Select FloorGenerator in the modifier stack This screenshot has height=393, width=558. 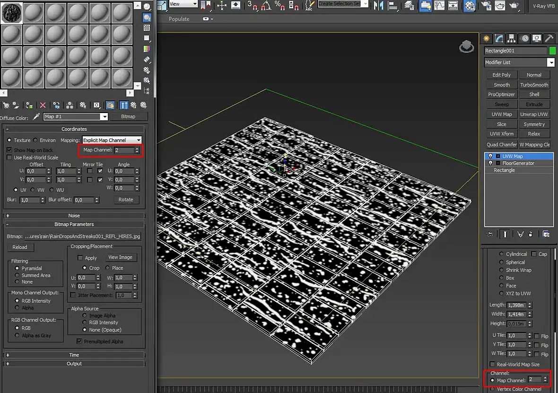point(518,163)
